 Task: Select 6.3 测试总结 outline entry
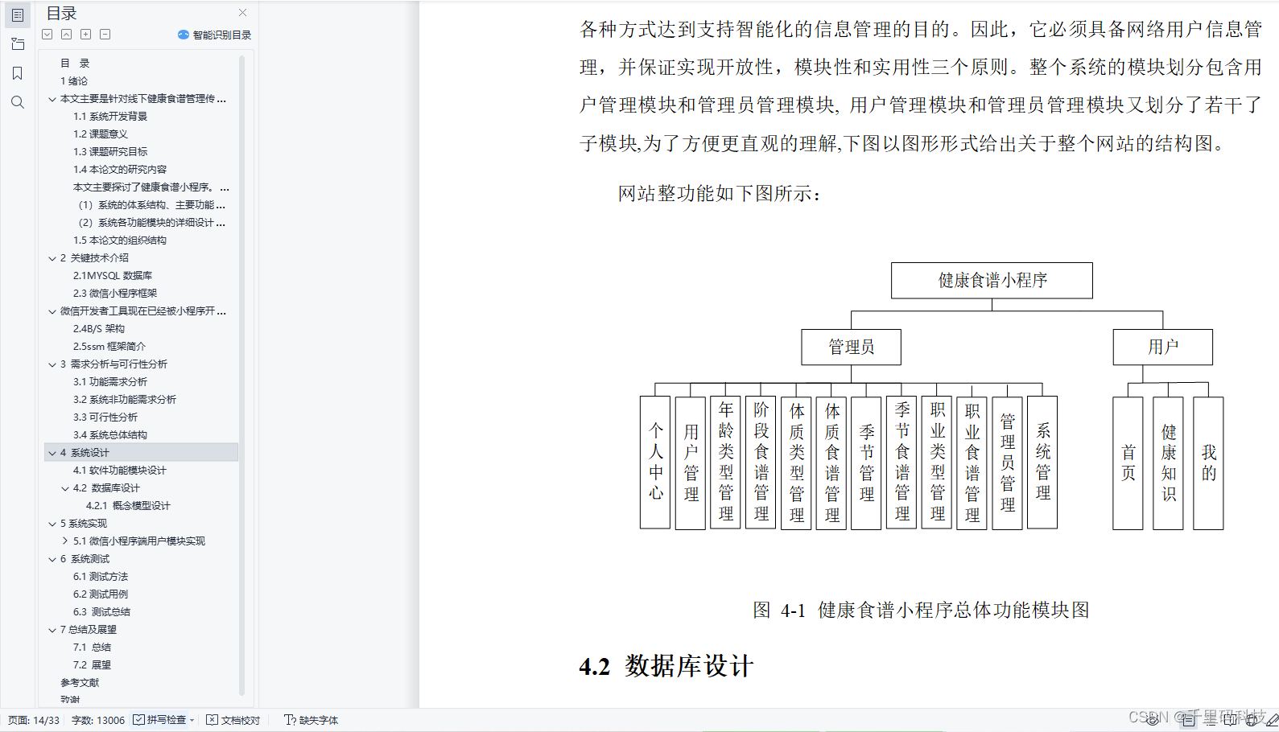(101, 612)
